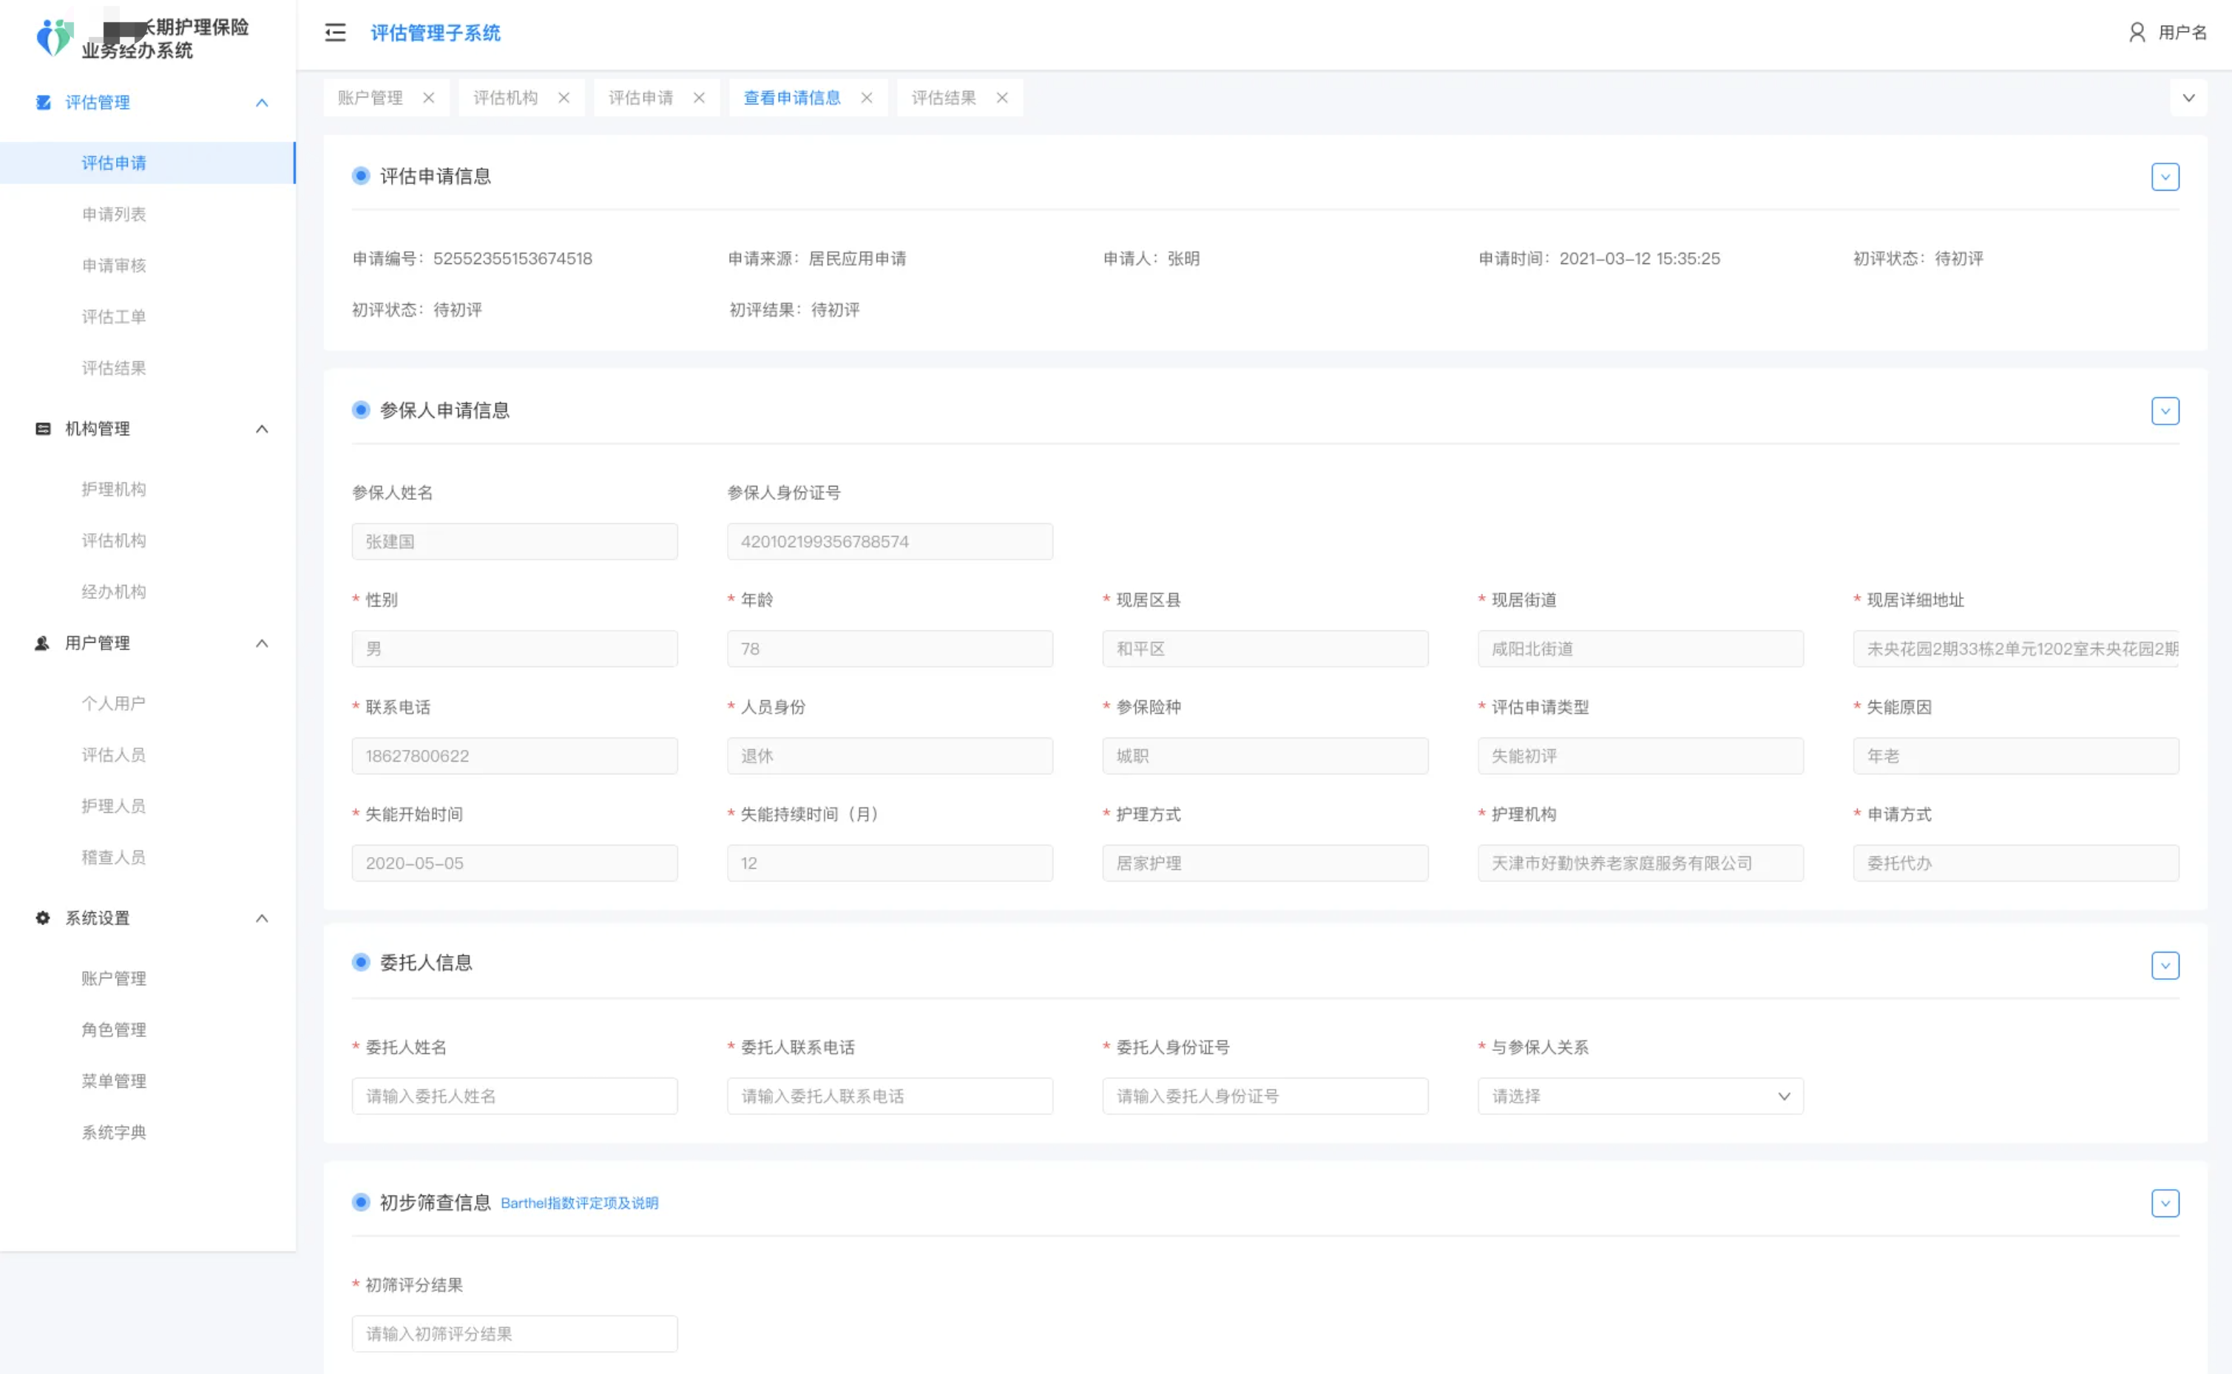2232x1374 pixels.
Task: Click the 失能开始时间 field 2020-05-05
Action: click(515, 863)
